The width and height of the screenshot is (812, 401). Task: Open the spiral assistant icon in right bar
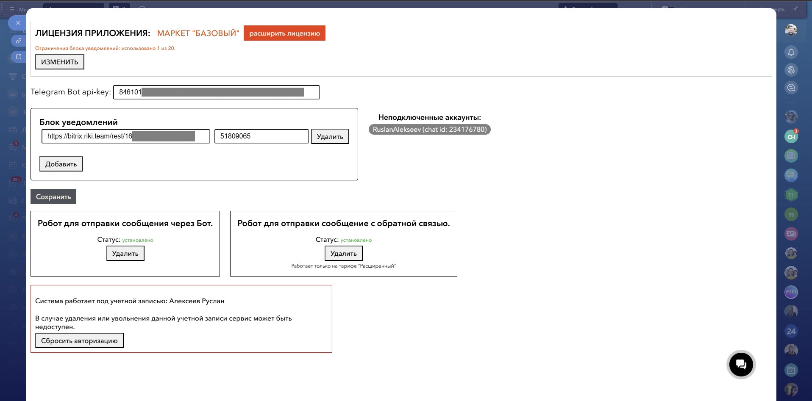coord(791,70)
